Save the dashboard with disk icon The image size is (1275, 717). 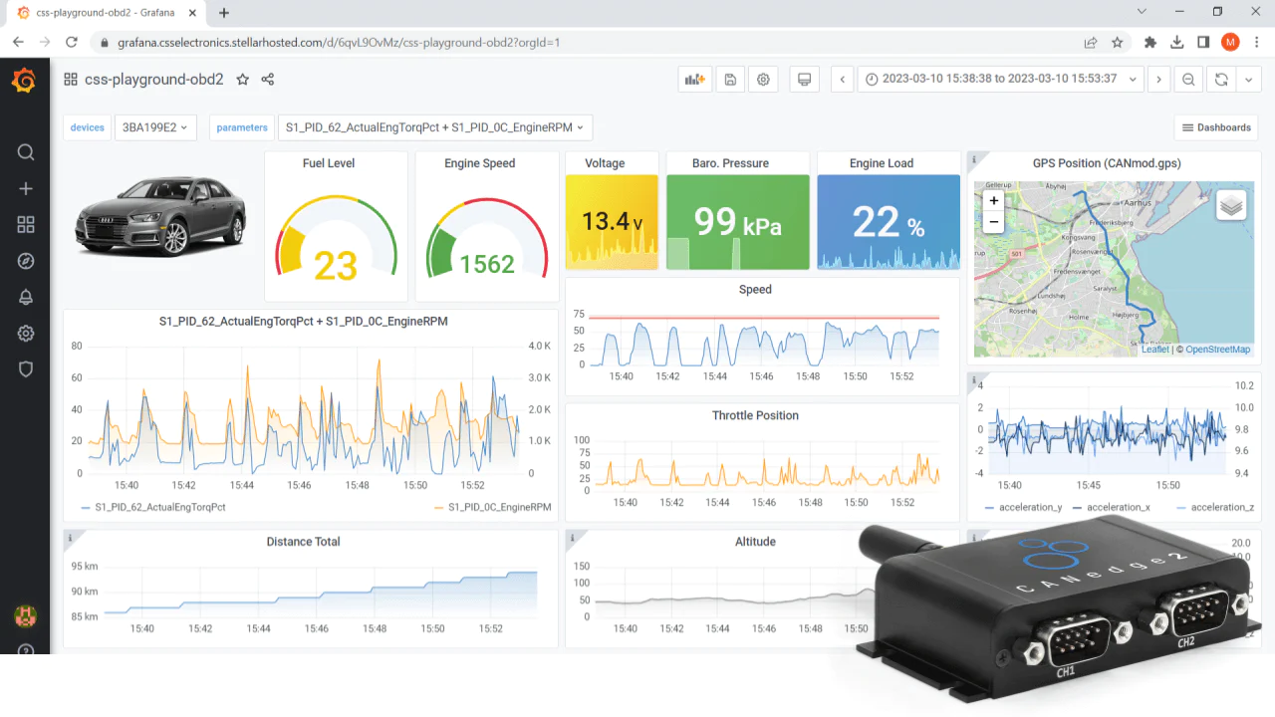pos(730,80)
